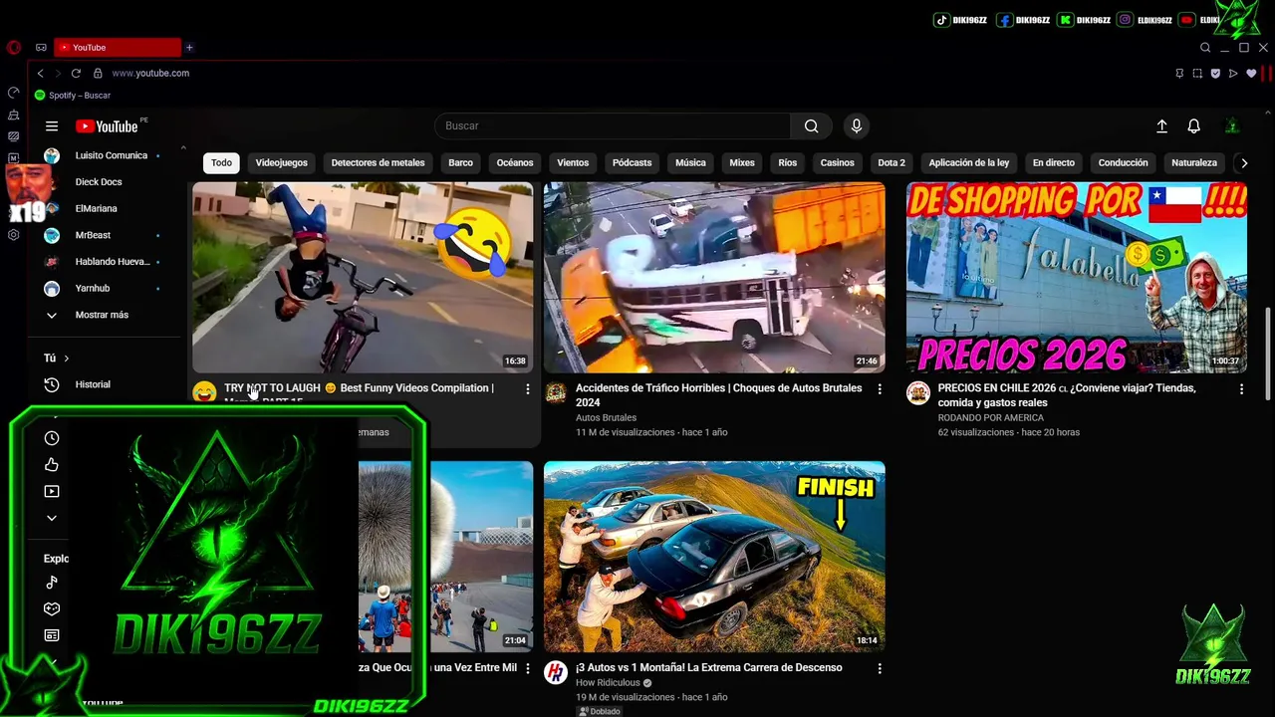Viewport: 1275px width, 717px height.
Task: Open the browser sidebar settings gear
Action: (x=13, y=235)
